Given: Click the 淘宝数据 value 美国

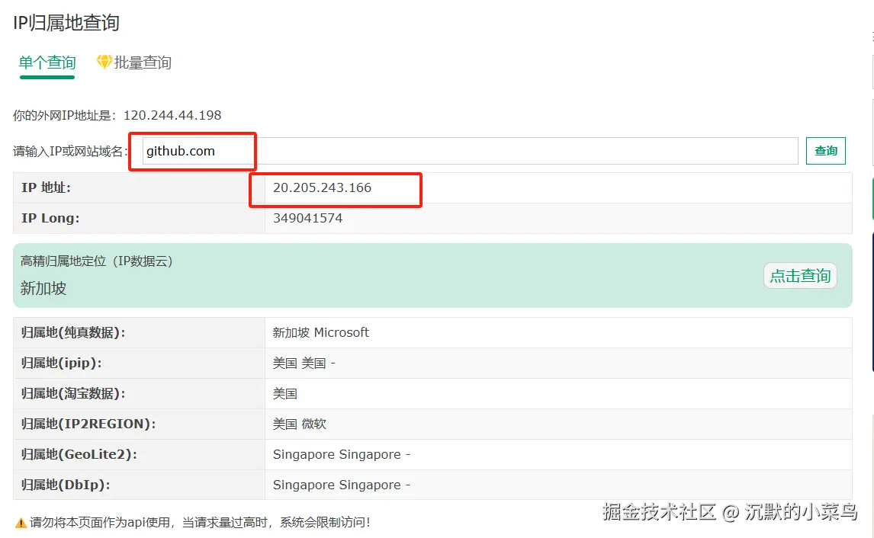Looking at the screenshot, I should coord(284,394).
